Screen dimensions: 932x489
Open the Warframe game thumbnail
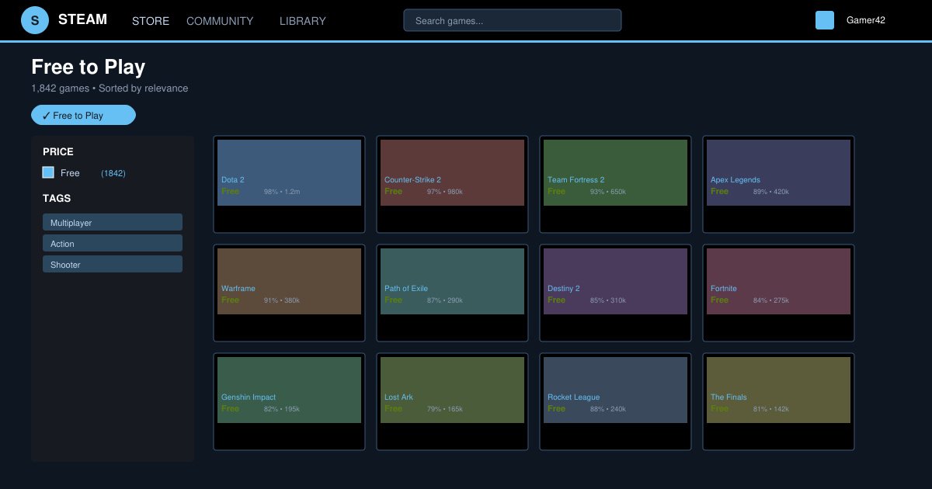[289, 281]
